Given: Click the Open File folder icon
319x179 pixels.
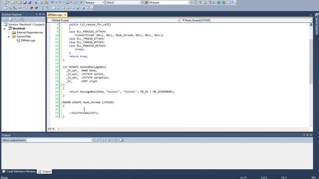Looking at the screenshot, I should (x=20, y=2).
